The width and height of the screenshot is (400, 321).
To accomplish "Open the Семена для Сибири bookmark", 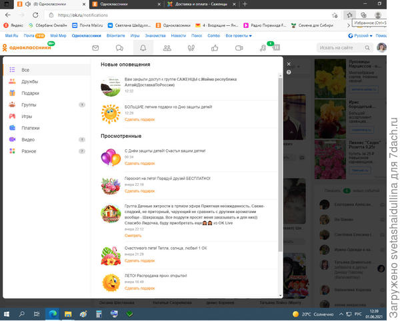I will tap(312, 25).
